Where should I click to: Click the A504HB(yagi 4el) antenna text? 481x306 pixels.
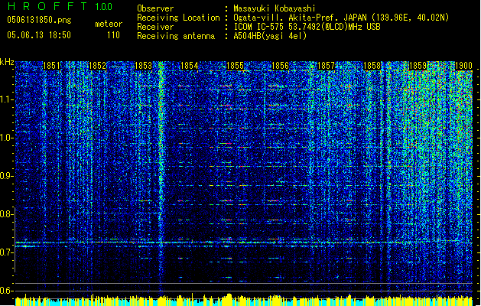pyautogui.click(x=270, y=36)
